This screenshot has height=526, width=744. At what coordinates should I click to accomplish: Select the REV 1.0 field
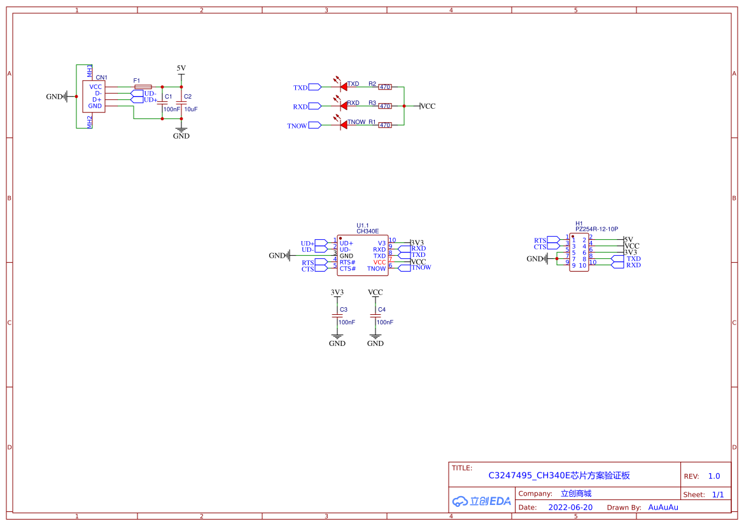coord(713,476)
